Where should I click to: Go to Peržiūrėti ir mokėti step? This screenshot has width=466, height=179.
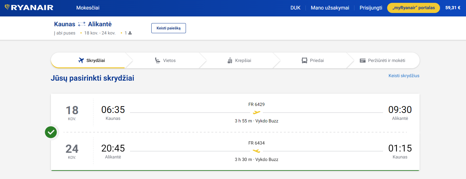[383, 60]
